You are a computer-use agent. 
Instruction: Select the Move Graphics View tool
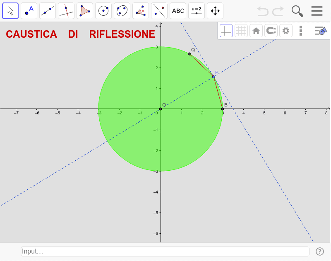click(215, 11)
